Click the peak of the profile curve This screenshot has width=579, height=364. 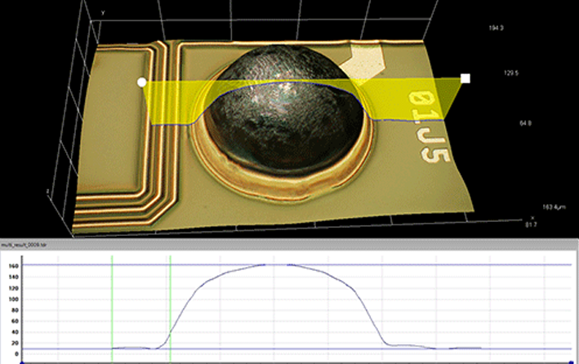278,264
